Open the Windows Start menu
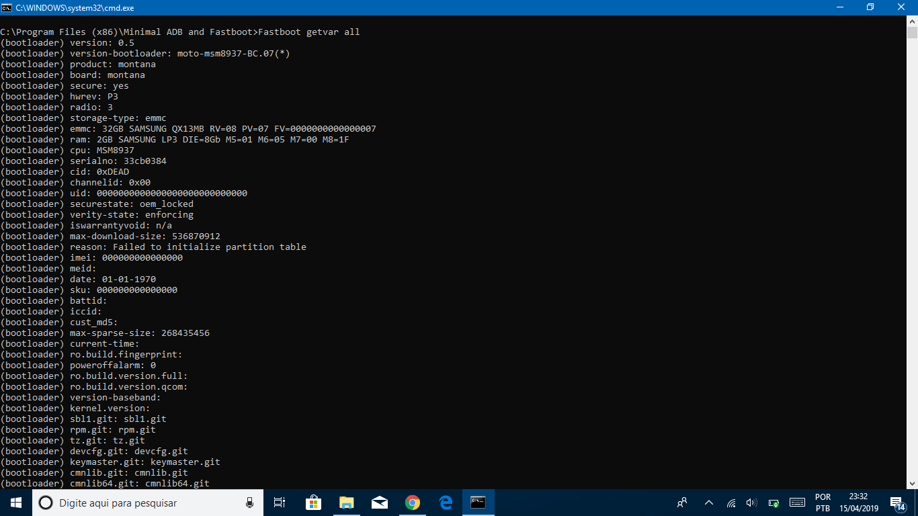Screen dimensions: 918x516 pos(16,503)
